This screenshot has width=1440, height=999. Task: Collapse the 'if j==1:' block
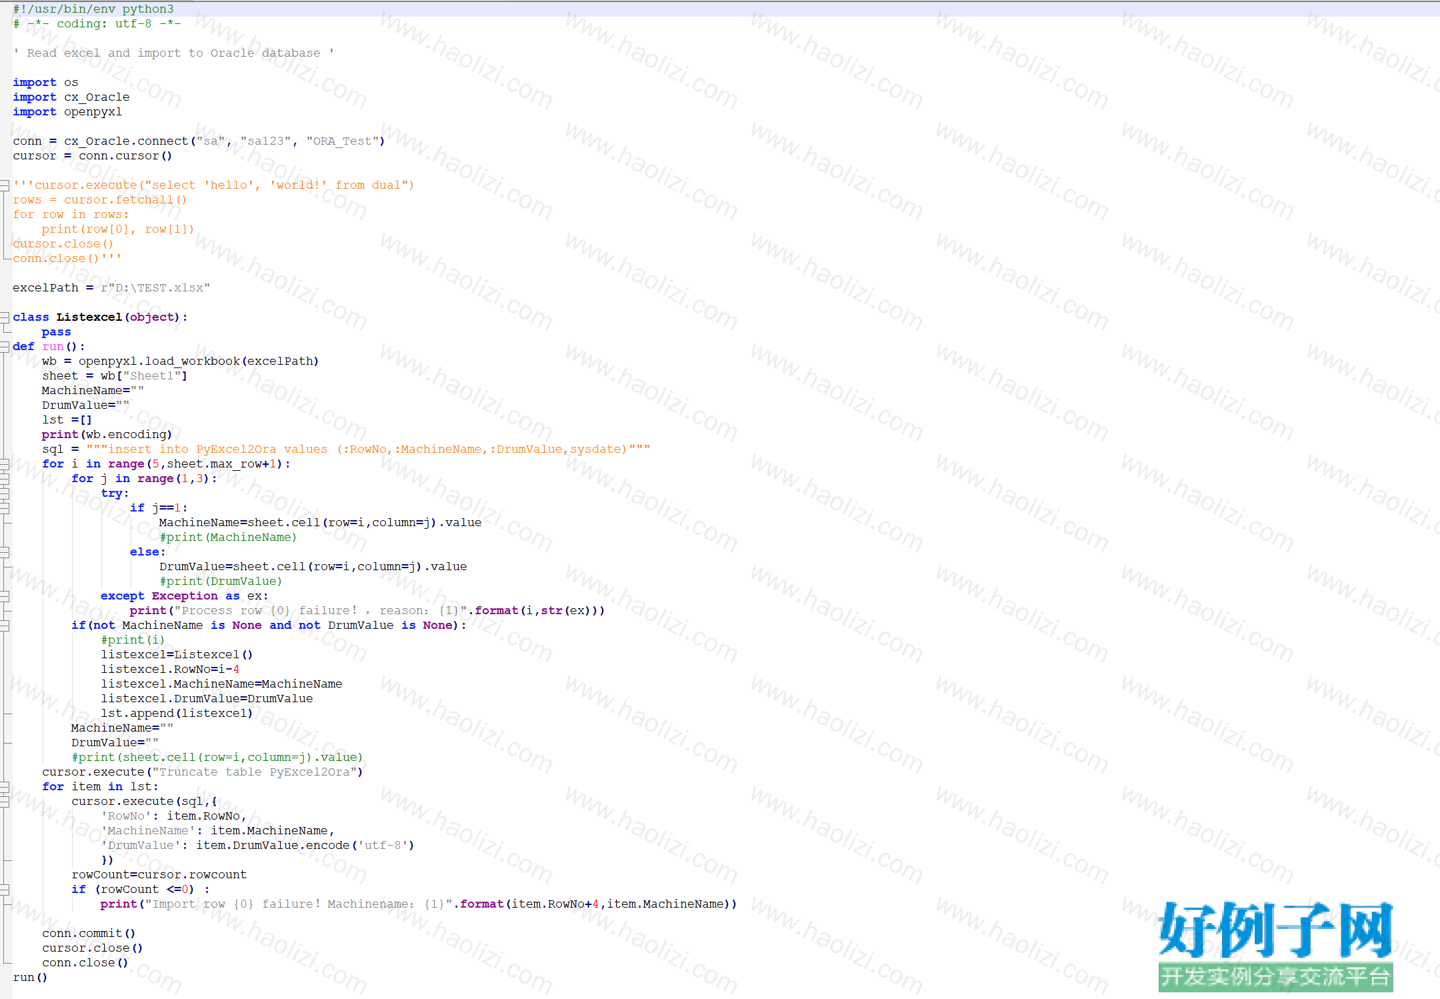[x=4, y=508]
